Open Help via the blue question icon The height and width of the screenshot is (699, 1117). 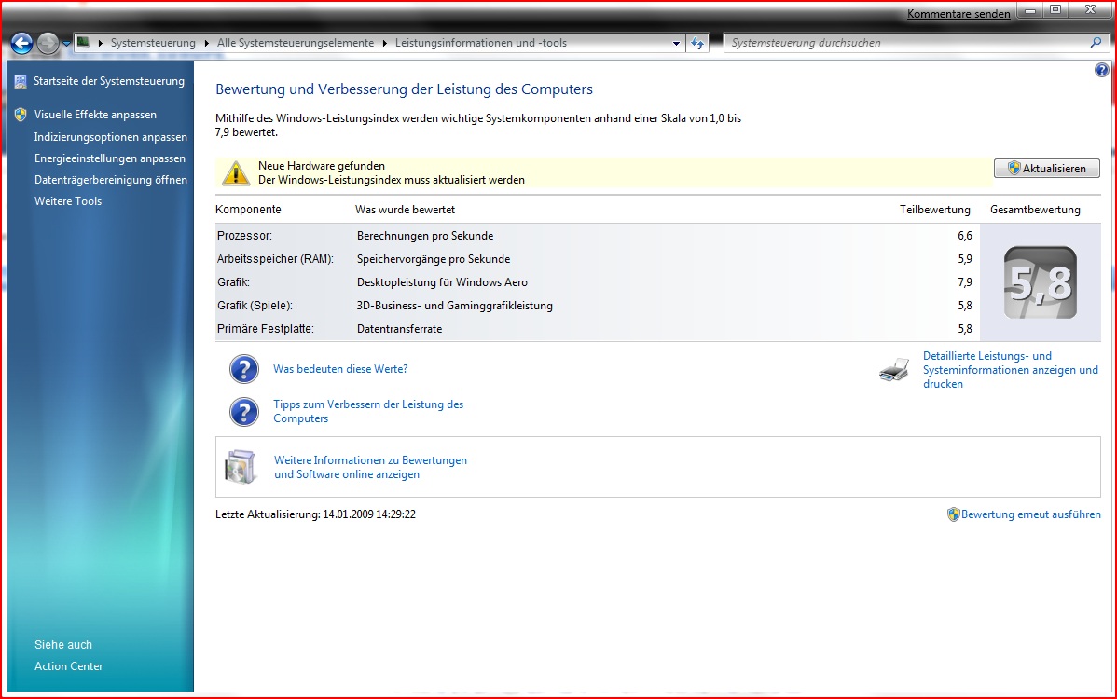[1102, 70]
